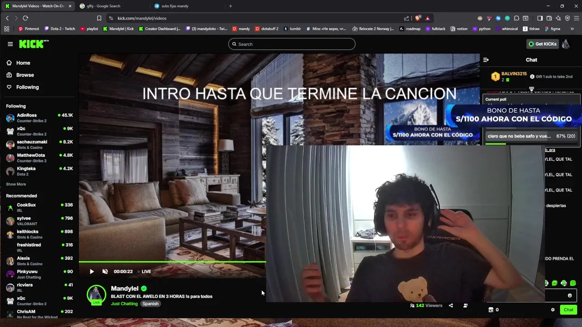Open a new browser tab
Viewport: 582px width, 327px height.
point(231,6)
